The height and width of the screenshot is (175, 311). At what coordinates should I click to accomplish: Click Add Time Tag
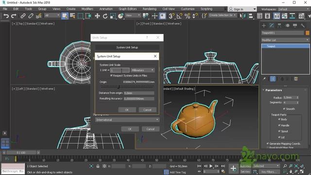[177, 172]
